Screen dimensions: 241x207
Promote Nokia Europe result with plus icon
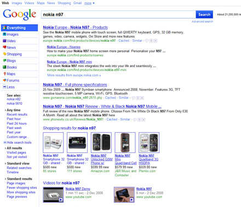tap(151, 41)
